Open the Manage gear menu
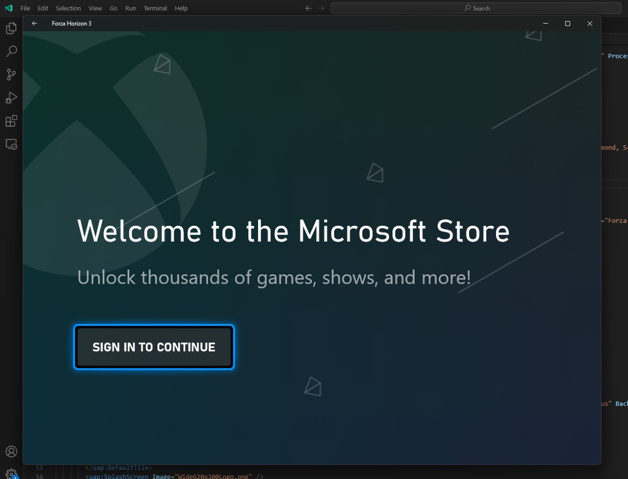628x479 pixels. click(11, 474)
